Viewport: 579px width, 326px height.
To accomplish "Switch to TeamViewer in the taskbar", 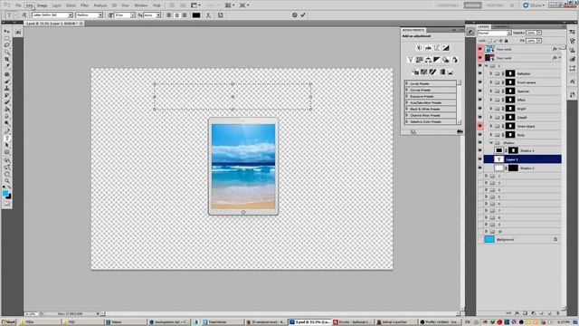I will pos(222,322).
